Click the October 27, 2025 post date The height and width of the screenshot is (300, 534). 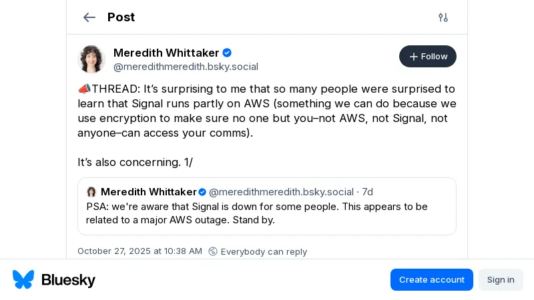click(x=140, y=251)
